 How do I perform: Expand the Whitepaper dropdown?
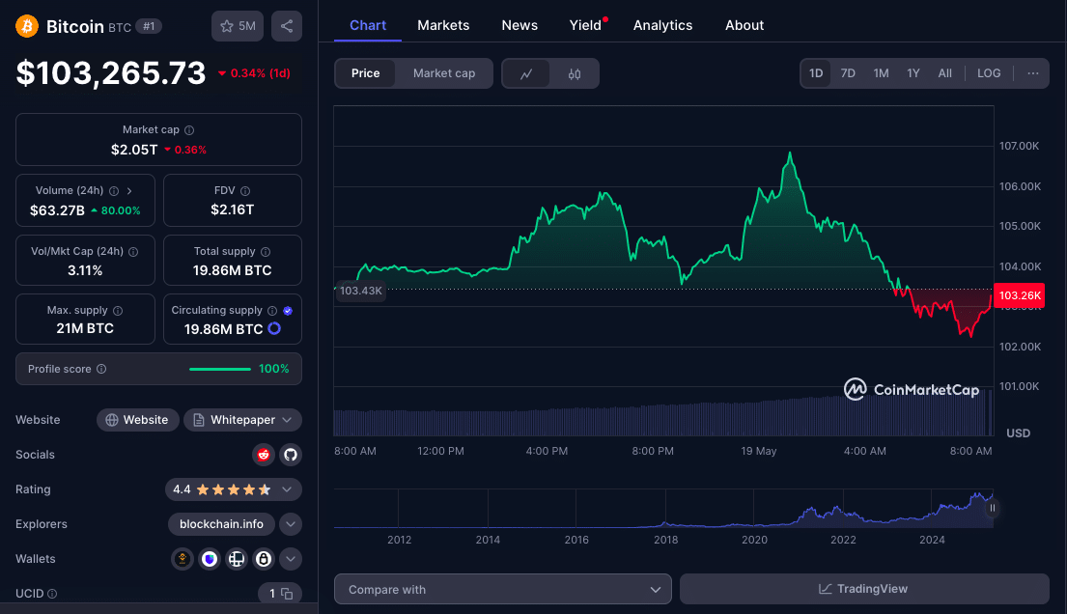pos(243,420)
